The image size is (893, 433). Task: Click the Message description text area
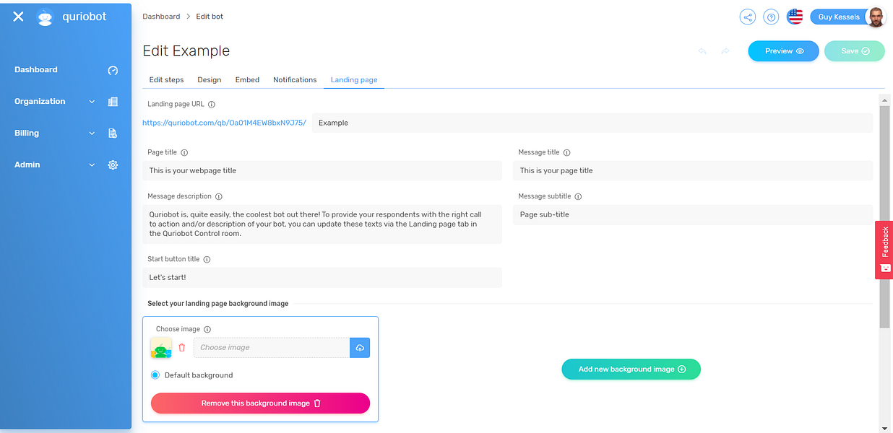tap(322, 224)
